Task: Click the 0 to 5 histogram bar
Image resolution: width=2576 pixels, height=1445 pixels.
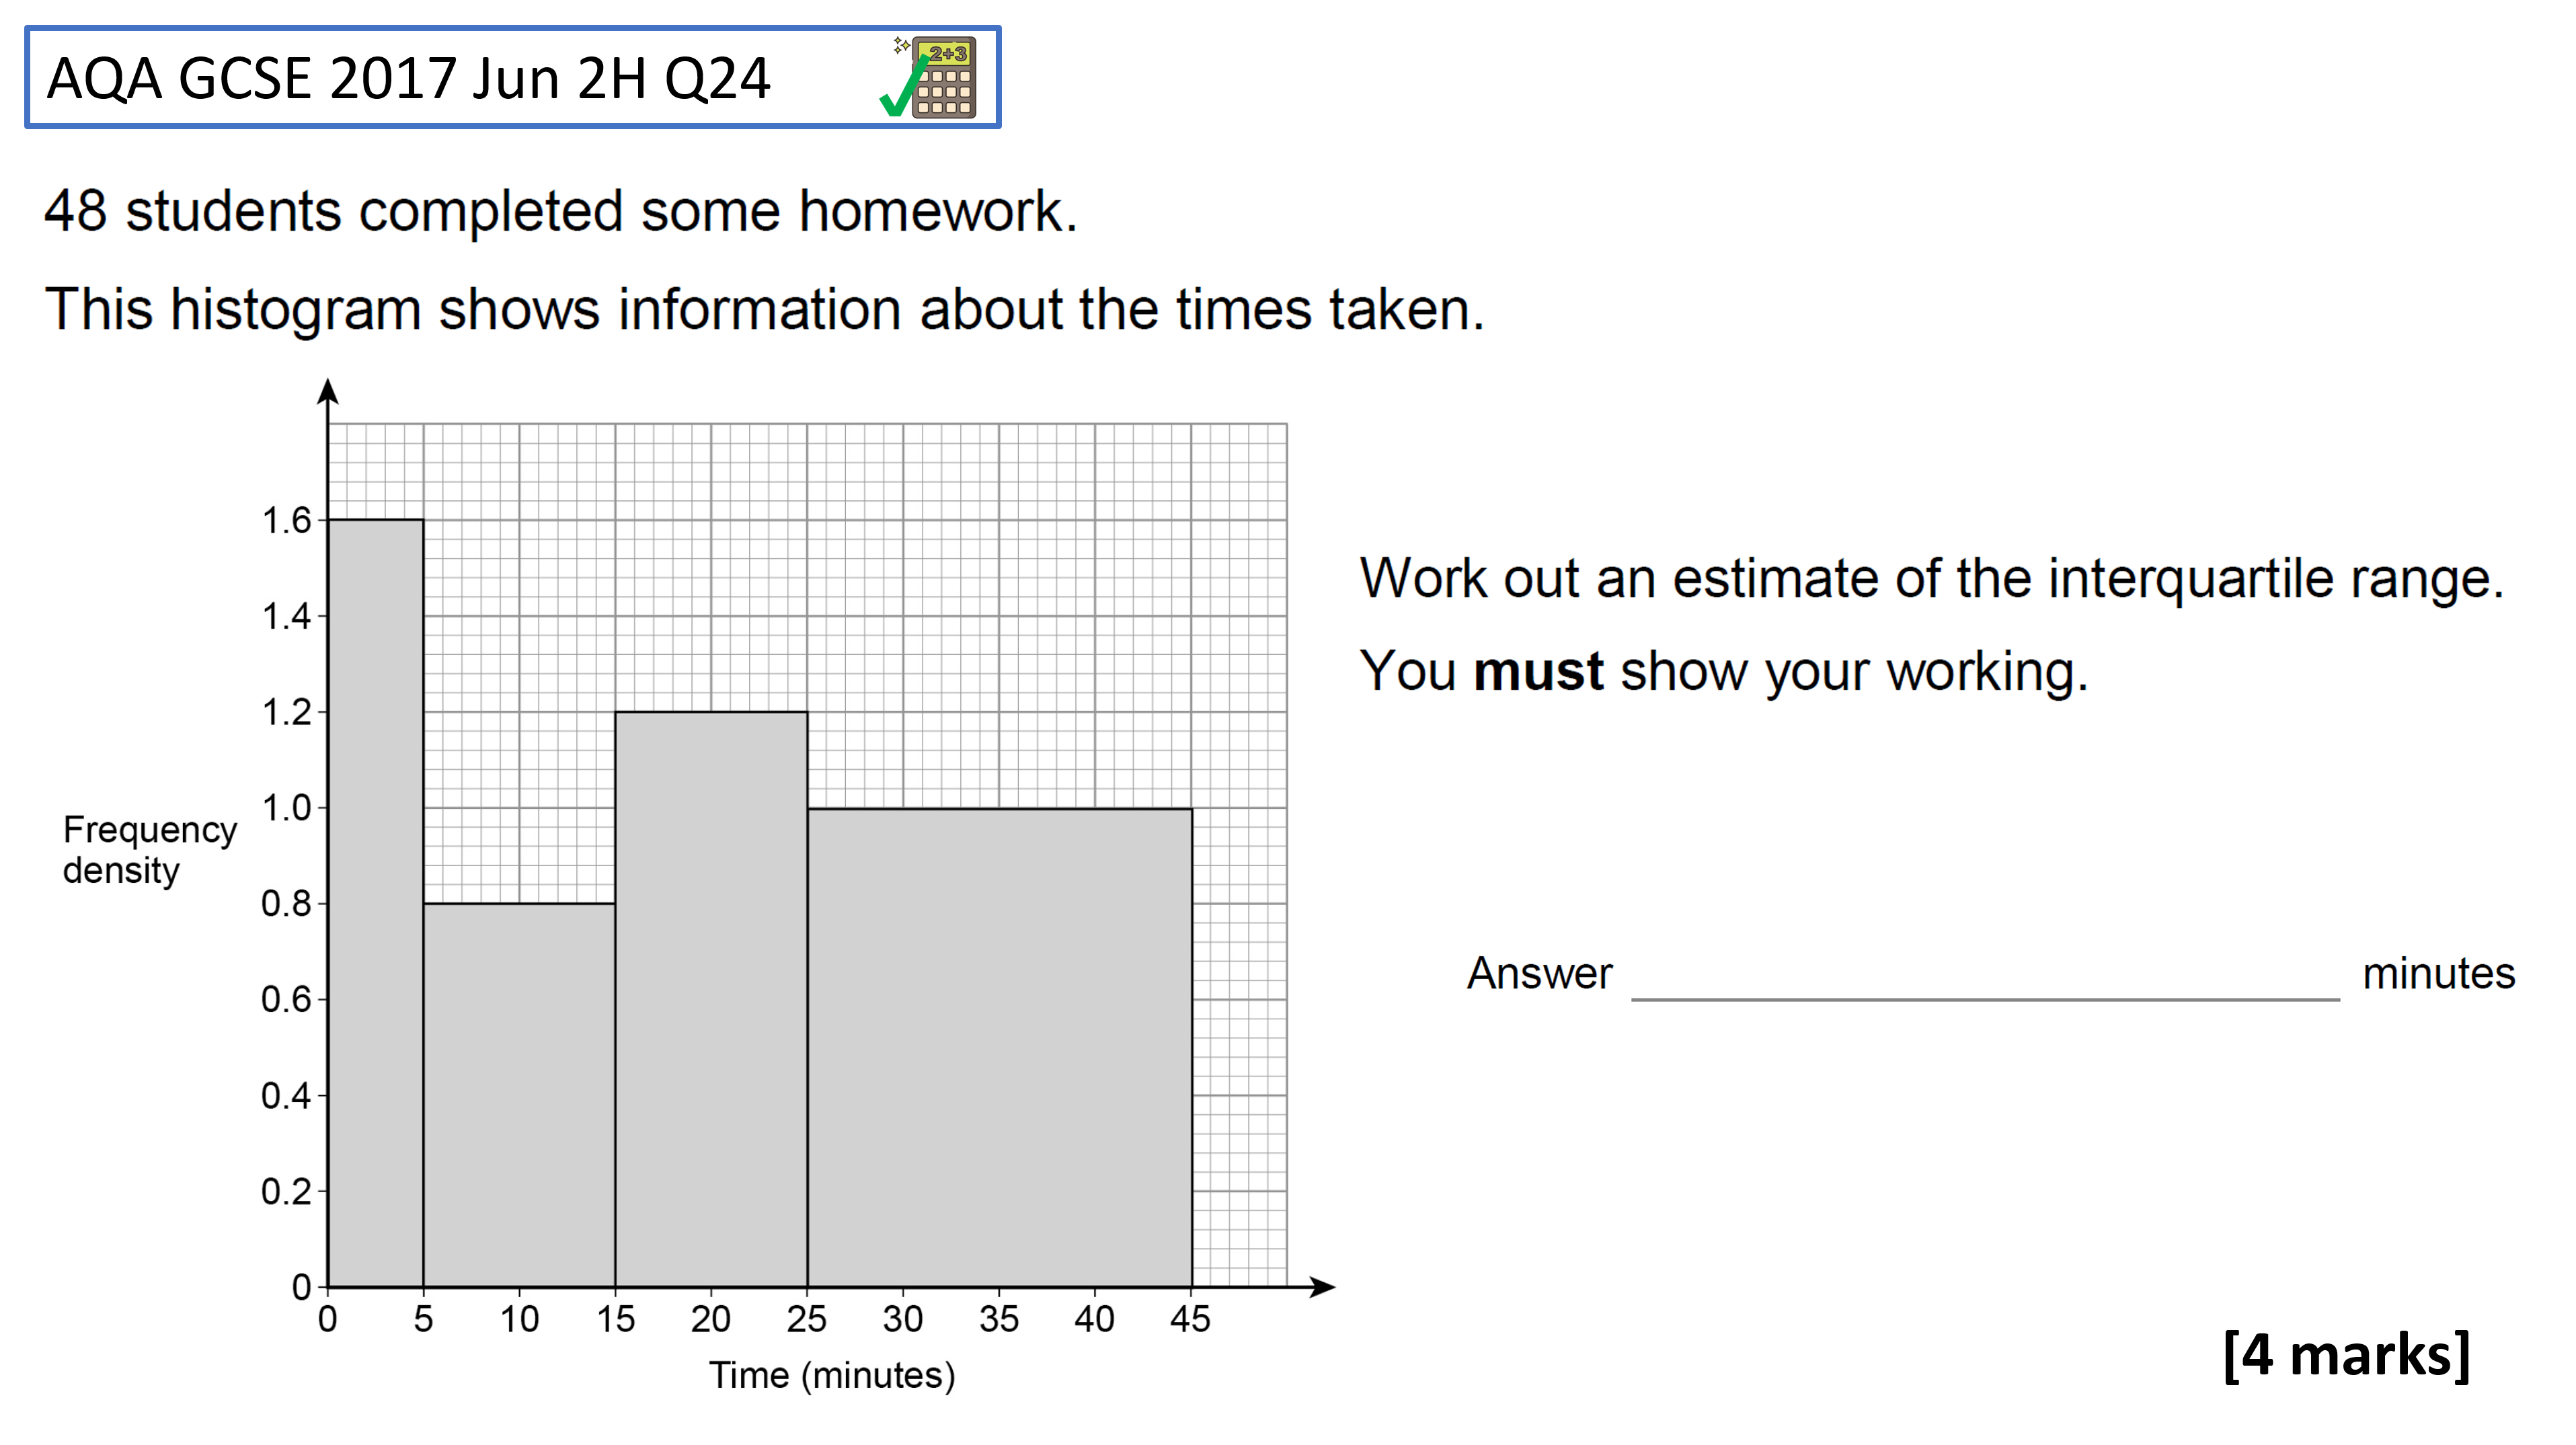Action: (x=376, y=902)
